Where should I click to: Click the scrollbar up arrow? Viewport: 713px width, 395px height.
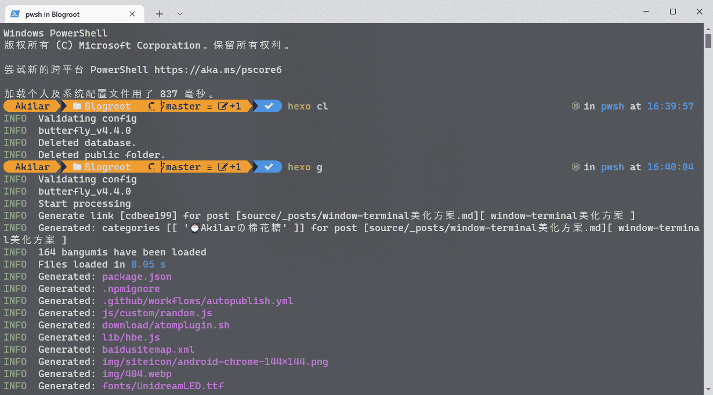(x=708, y=28)
